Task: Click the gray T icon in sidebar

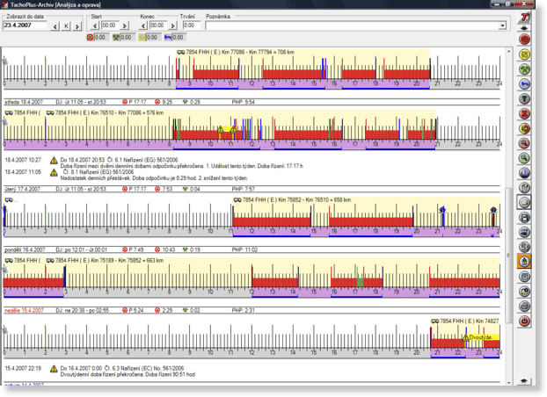Action: 524,99
